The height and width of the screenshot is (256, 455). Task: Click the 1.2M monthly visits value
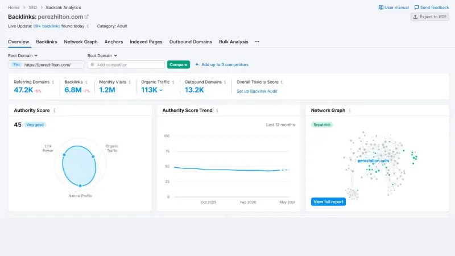click(x=107, y=90)
